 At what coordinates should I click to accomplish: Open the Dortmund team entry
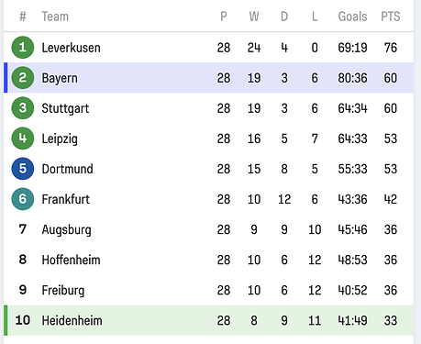[68, 169]
